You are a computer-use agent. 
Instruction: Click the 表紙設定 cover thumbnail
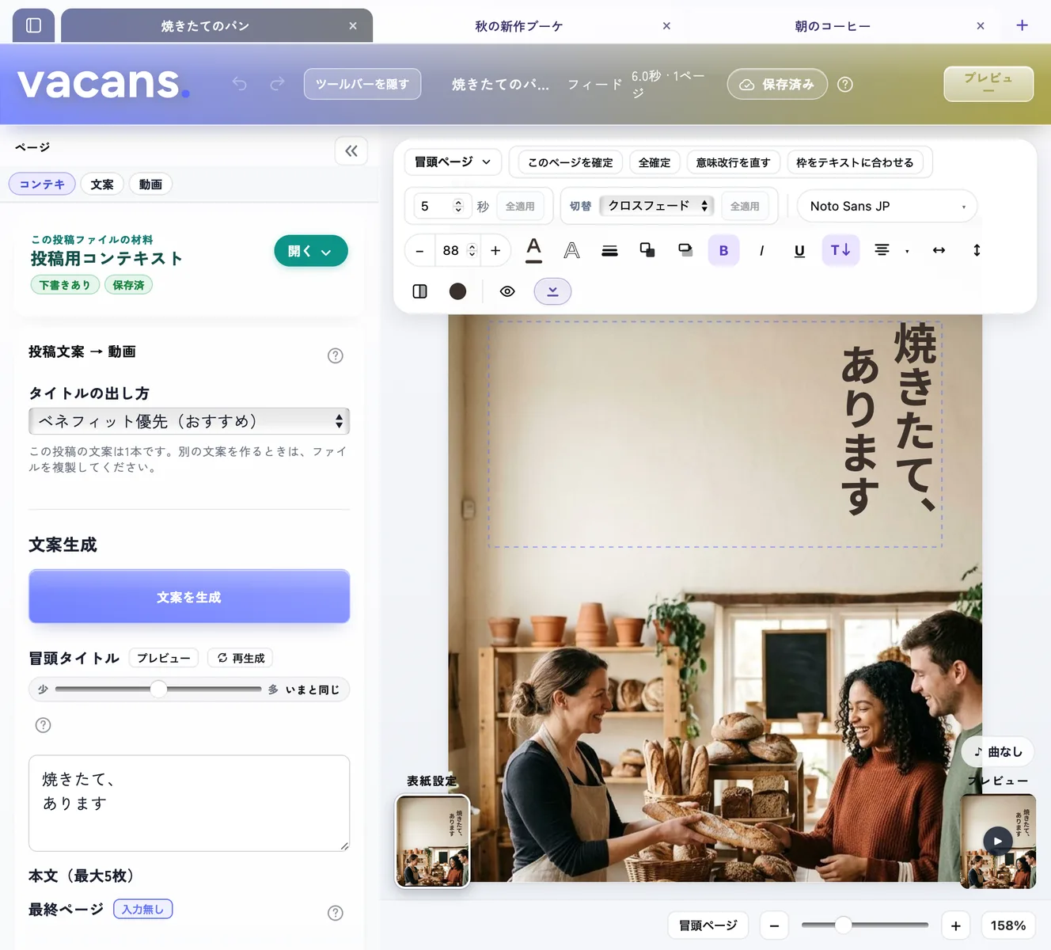432,841
